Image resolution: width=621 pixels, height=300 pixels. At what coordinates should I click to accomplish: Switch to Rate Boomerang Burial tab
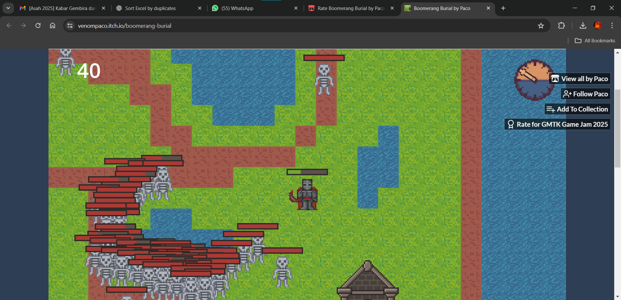(x=351, y=8)
